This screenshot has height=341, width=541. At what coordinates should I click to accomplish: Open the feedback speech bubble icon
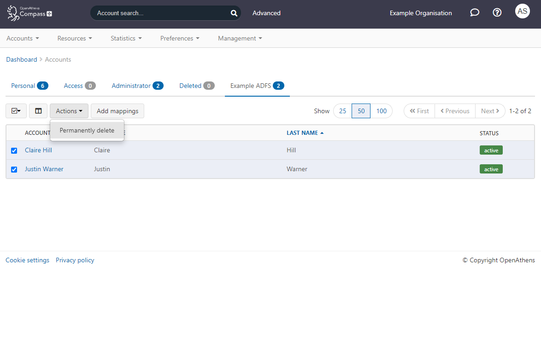click(x=475, y=12)
